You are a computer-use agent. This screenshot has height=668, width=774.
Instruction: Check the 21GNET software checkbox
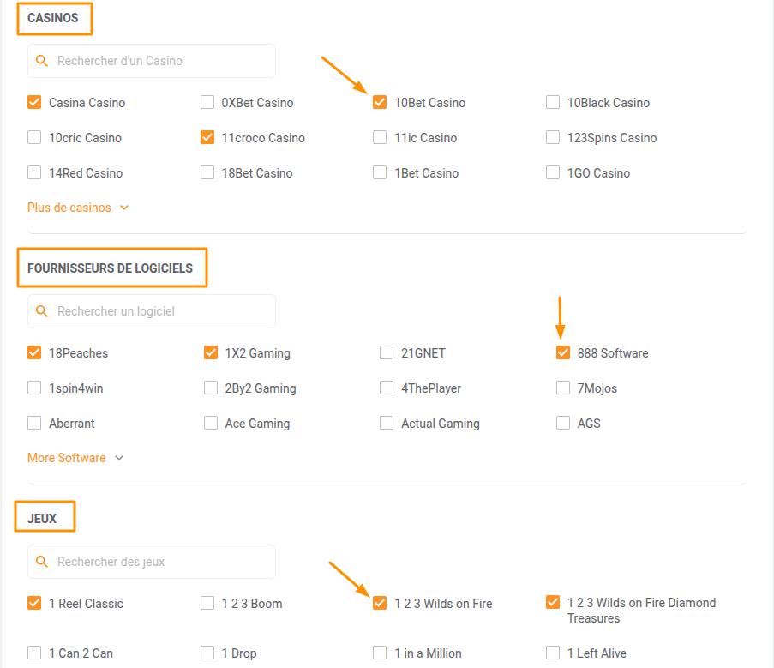pos(387,352)
